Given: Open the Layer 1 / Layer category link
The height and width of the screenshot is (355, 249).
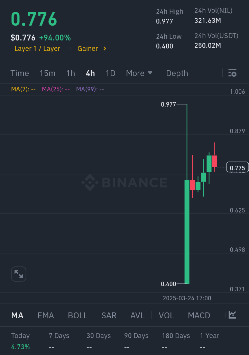Looking at the screenshot, I should pos(37,49).
